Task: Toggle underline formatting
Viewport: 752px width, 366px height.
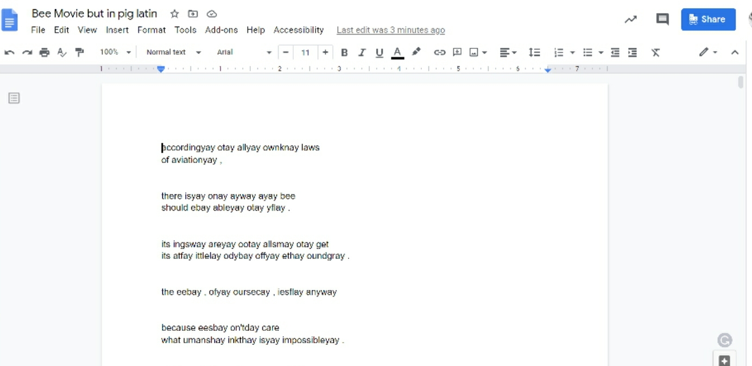Action: click(380, 52)
